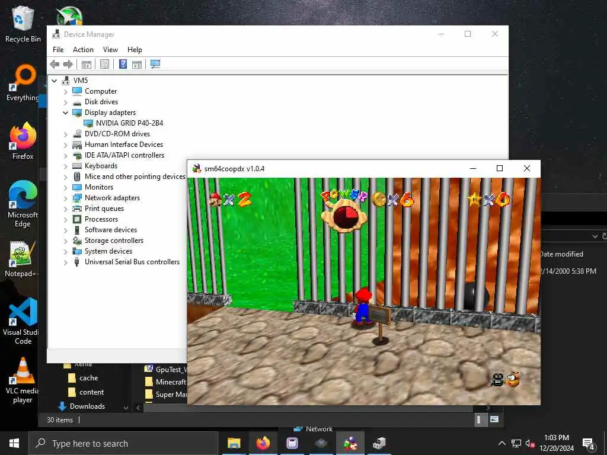
Task: Click the taskbar search box
Action: [123, 443]
